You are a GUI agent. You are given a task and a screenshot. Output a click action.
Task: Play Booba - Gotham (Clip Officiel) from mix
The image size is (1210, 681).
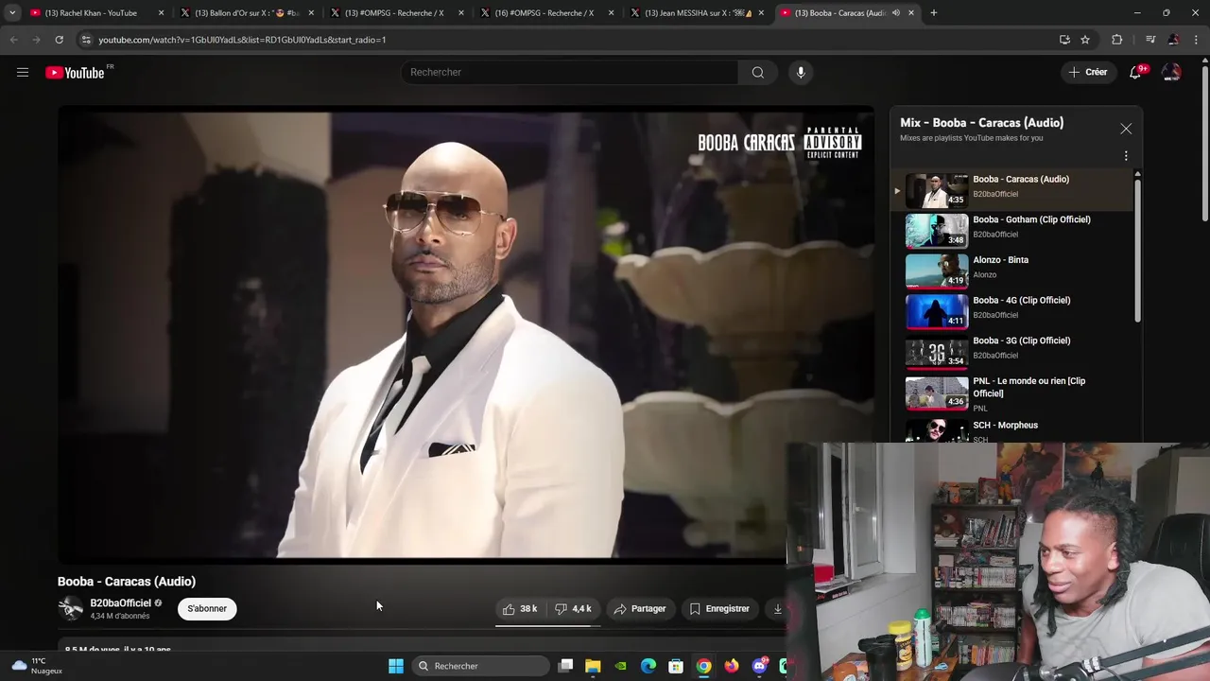pyautogui.click(x=1012, y=231)
